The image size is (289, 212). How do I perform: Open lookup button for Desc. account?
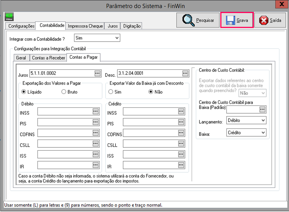click(x=185, y=73)
